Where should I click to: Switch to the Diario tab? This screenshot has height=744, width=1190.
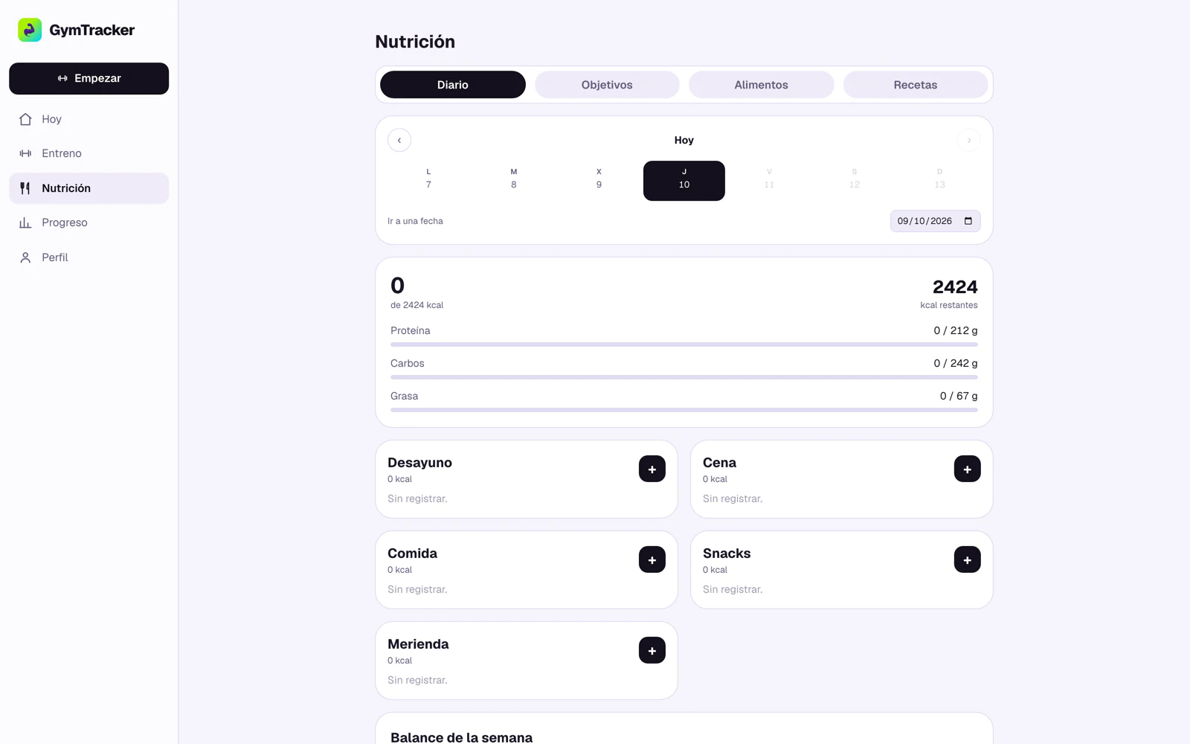point(453,85)
